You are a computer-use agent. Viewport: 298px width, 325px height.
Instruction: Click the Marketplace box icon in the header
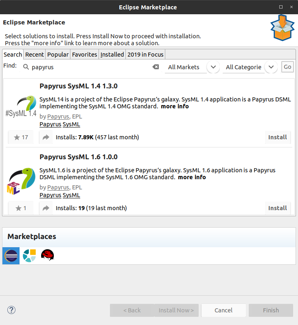point(283,28)
